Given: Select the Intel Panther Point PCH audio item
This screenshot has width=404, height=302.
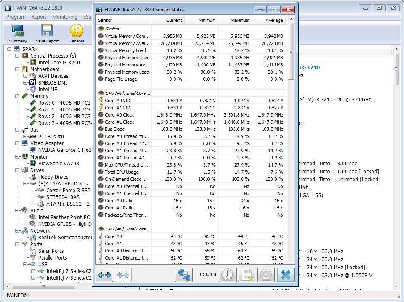Looking at the screenshot, I should (x=65, y=217).
